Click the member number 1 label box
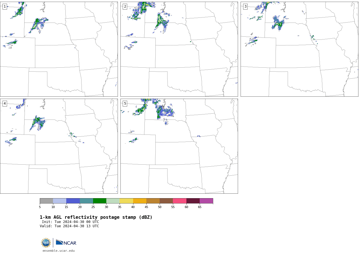Image resolution: width=361 pixels, height=254 pixels. 5,6
